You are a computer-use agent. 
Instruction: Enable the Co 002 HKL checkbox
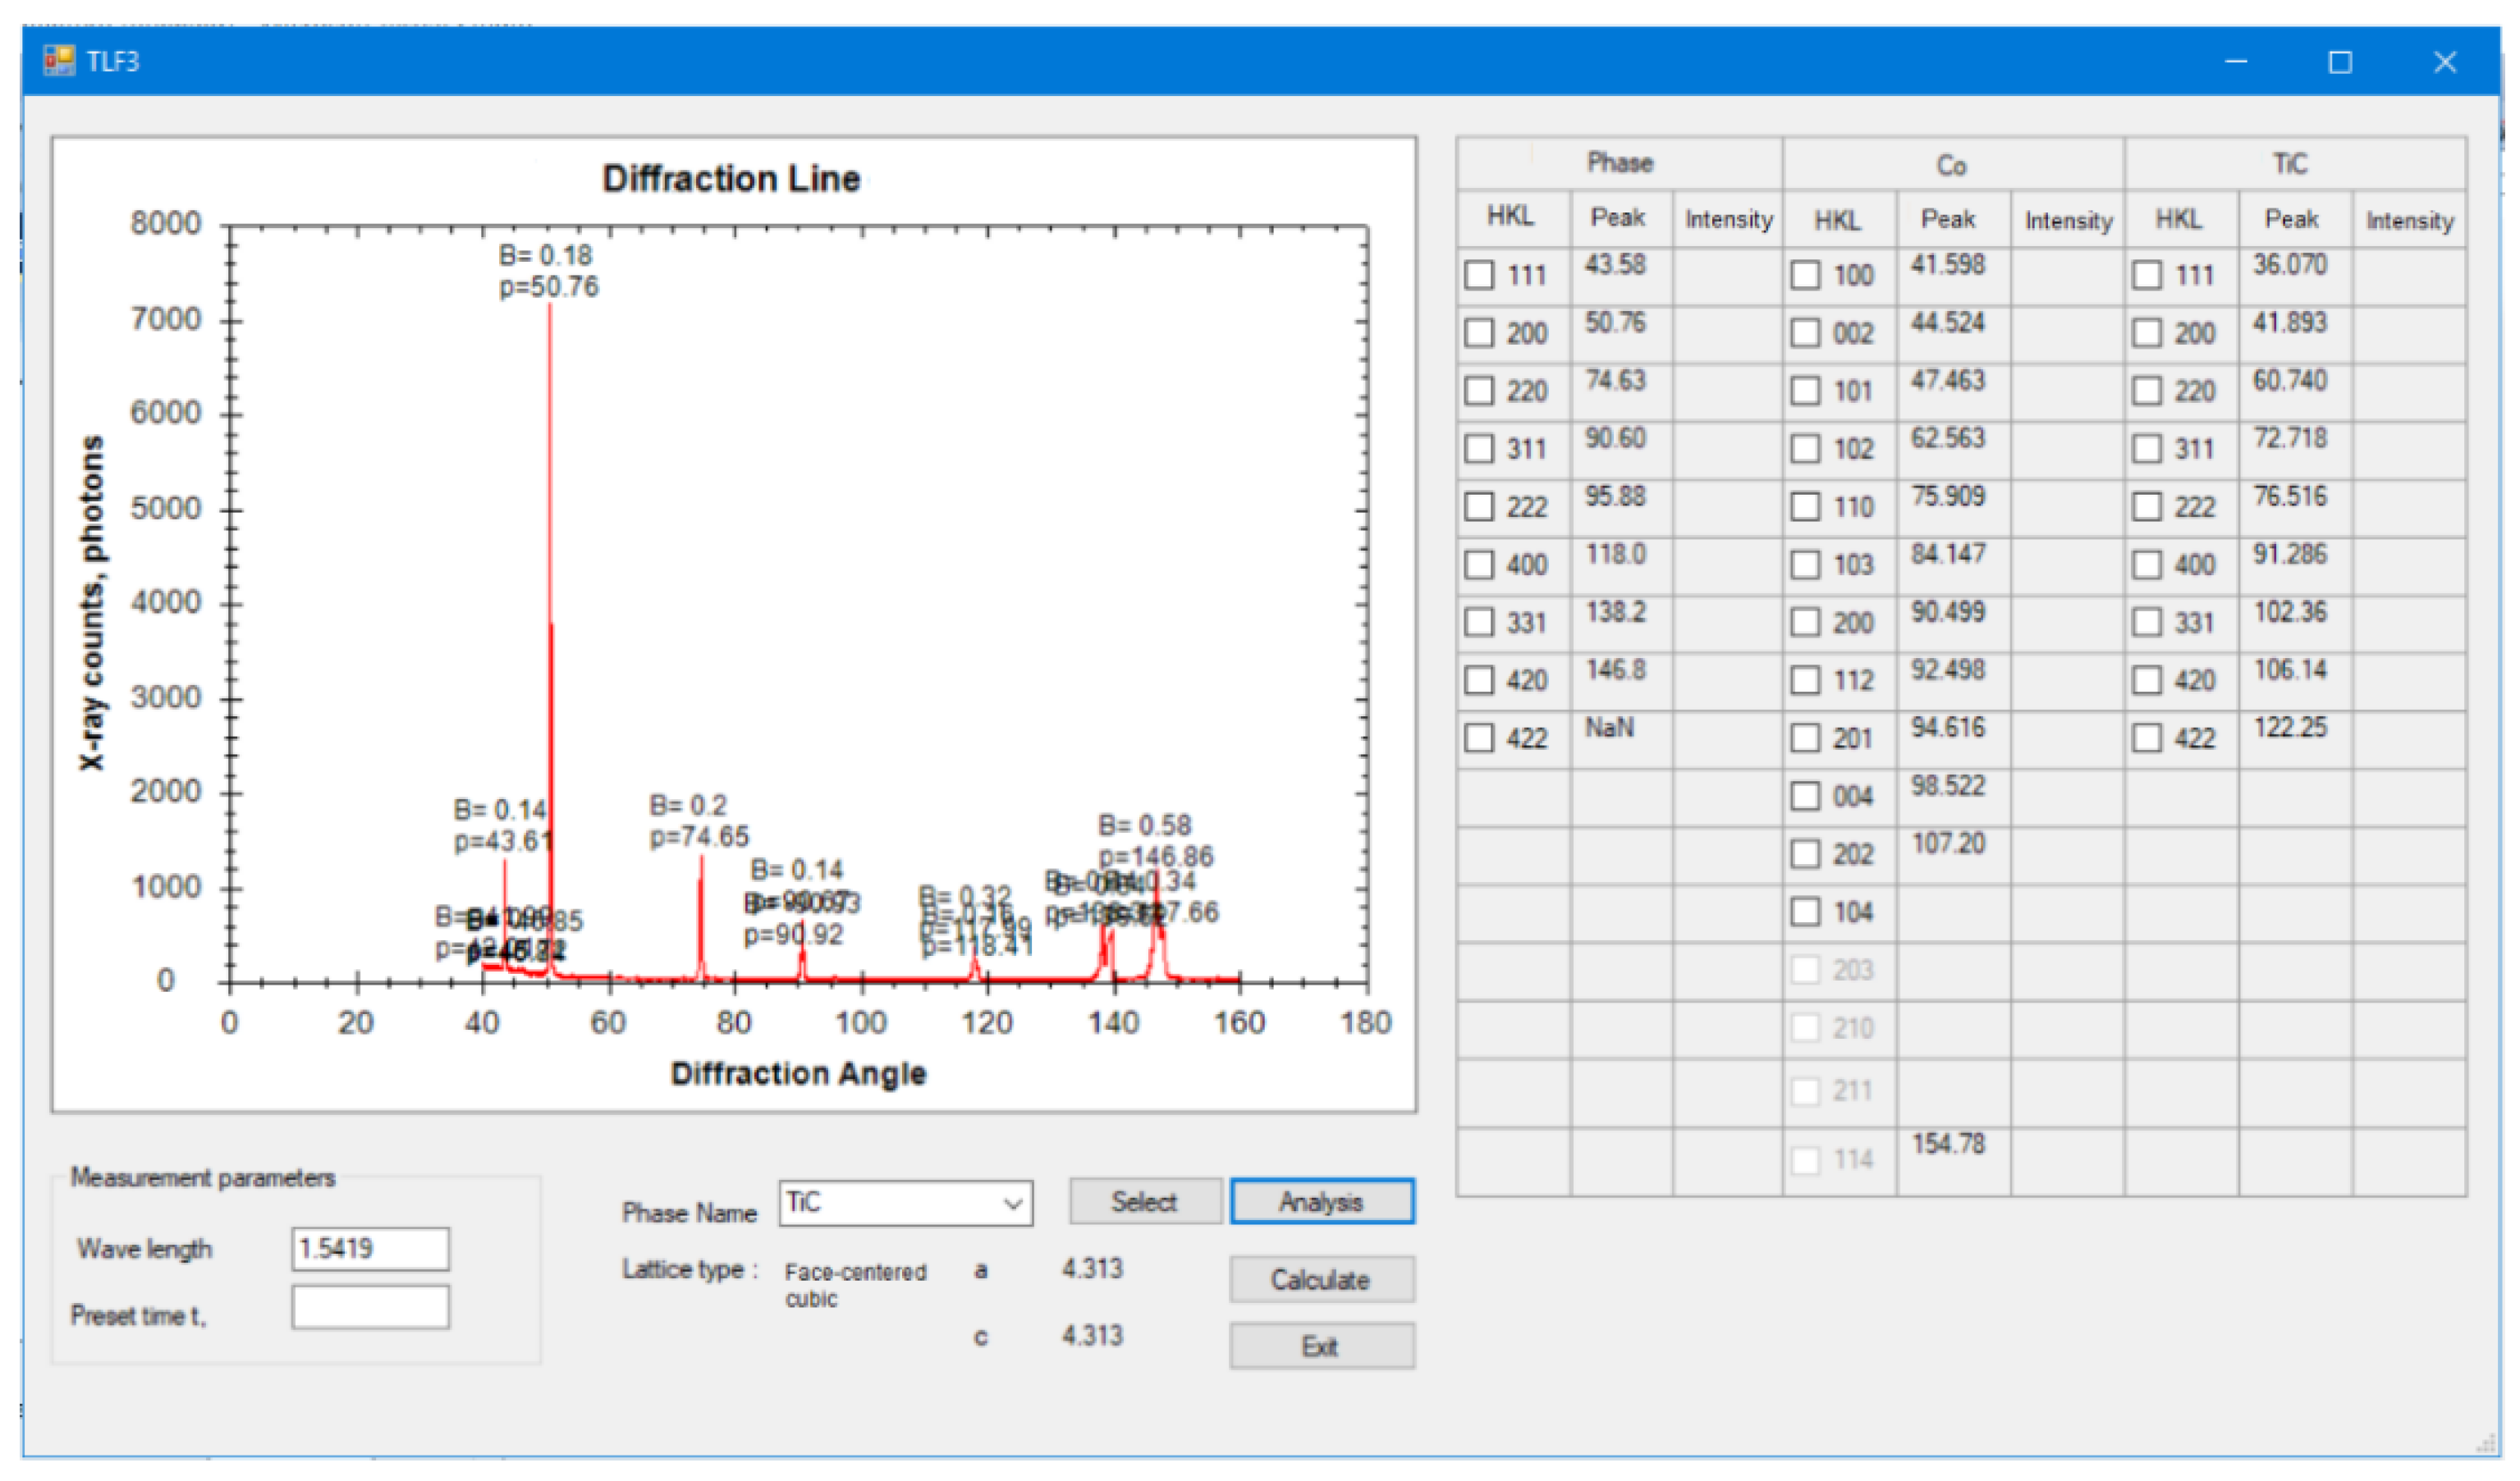pyautogui.click(x=1805, y=333)
